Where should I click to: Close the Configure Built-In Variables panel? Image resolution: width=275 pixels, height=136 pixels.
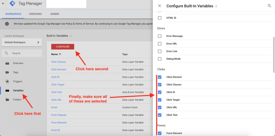coord(160,6)
